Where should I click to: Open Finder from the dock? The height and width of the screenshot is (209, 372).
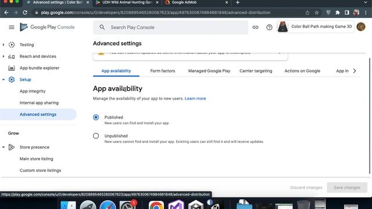click(x=68, y=205)
